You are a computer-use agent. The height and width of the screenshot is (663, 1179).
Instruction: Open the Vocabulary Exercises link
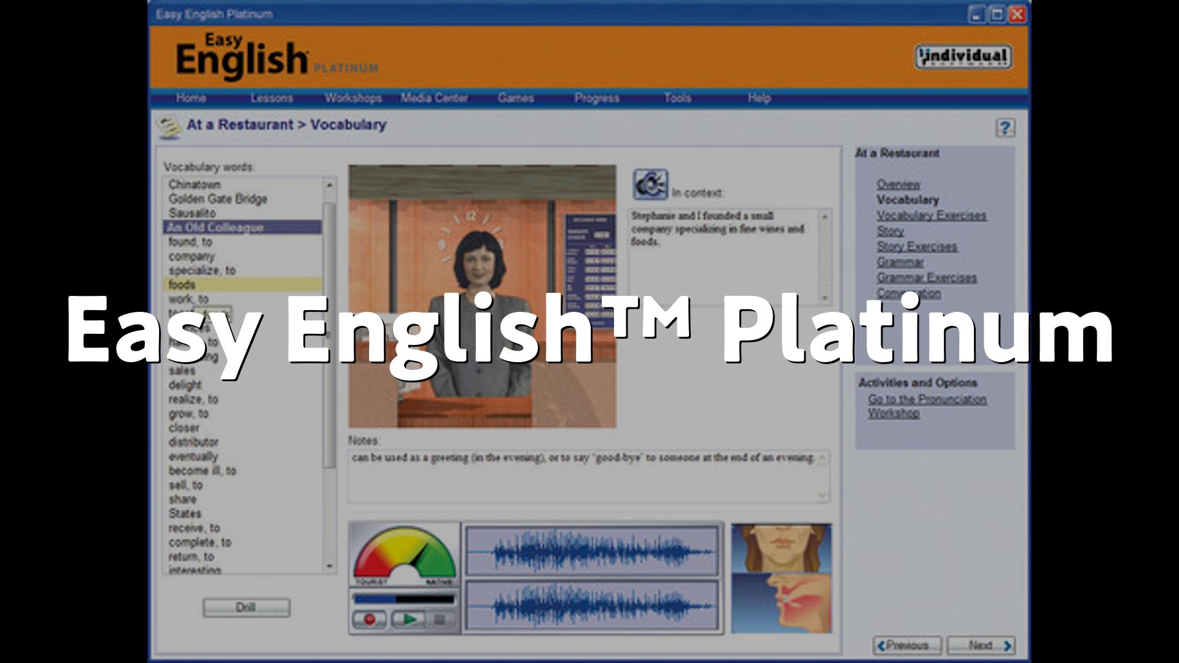931,215
